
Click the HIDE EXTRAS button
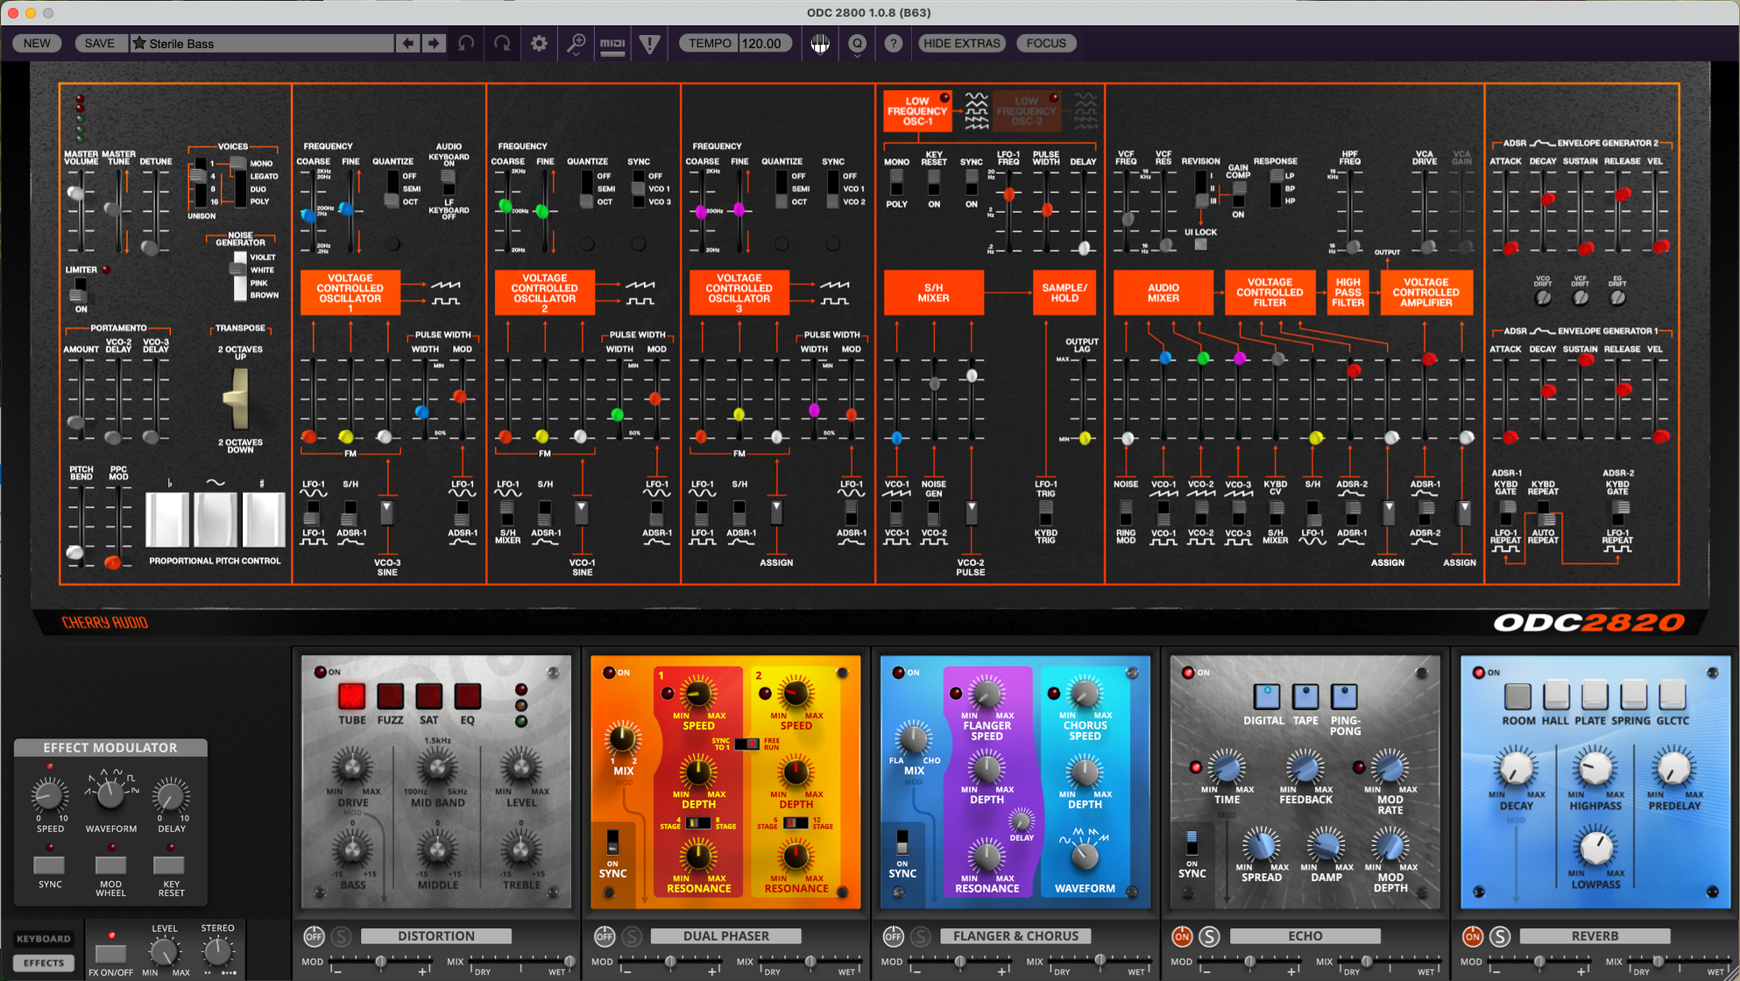click(962, 43)
